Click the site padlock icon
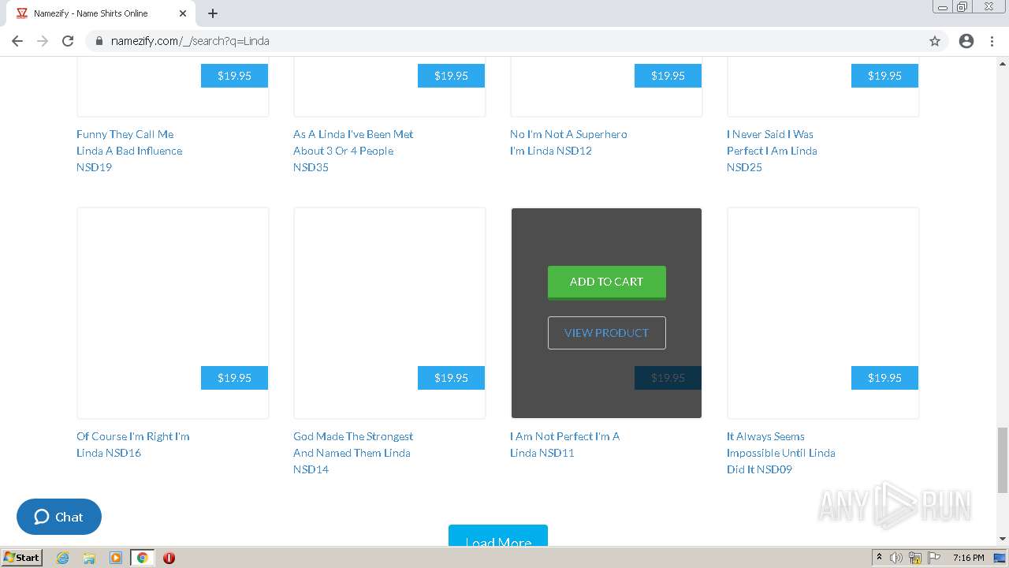This screenshot has height=568, width=1009. point(99,41)
